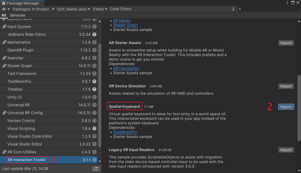301x173 pixels.
Task: Open the Packages: In Project dropdown
Action: pos(34,9)
